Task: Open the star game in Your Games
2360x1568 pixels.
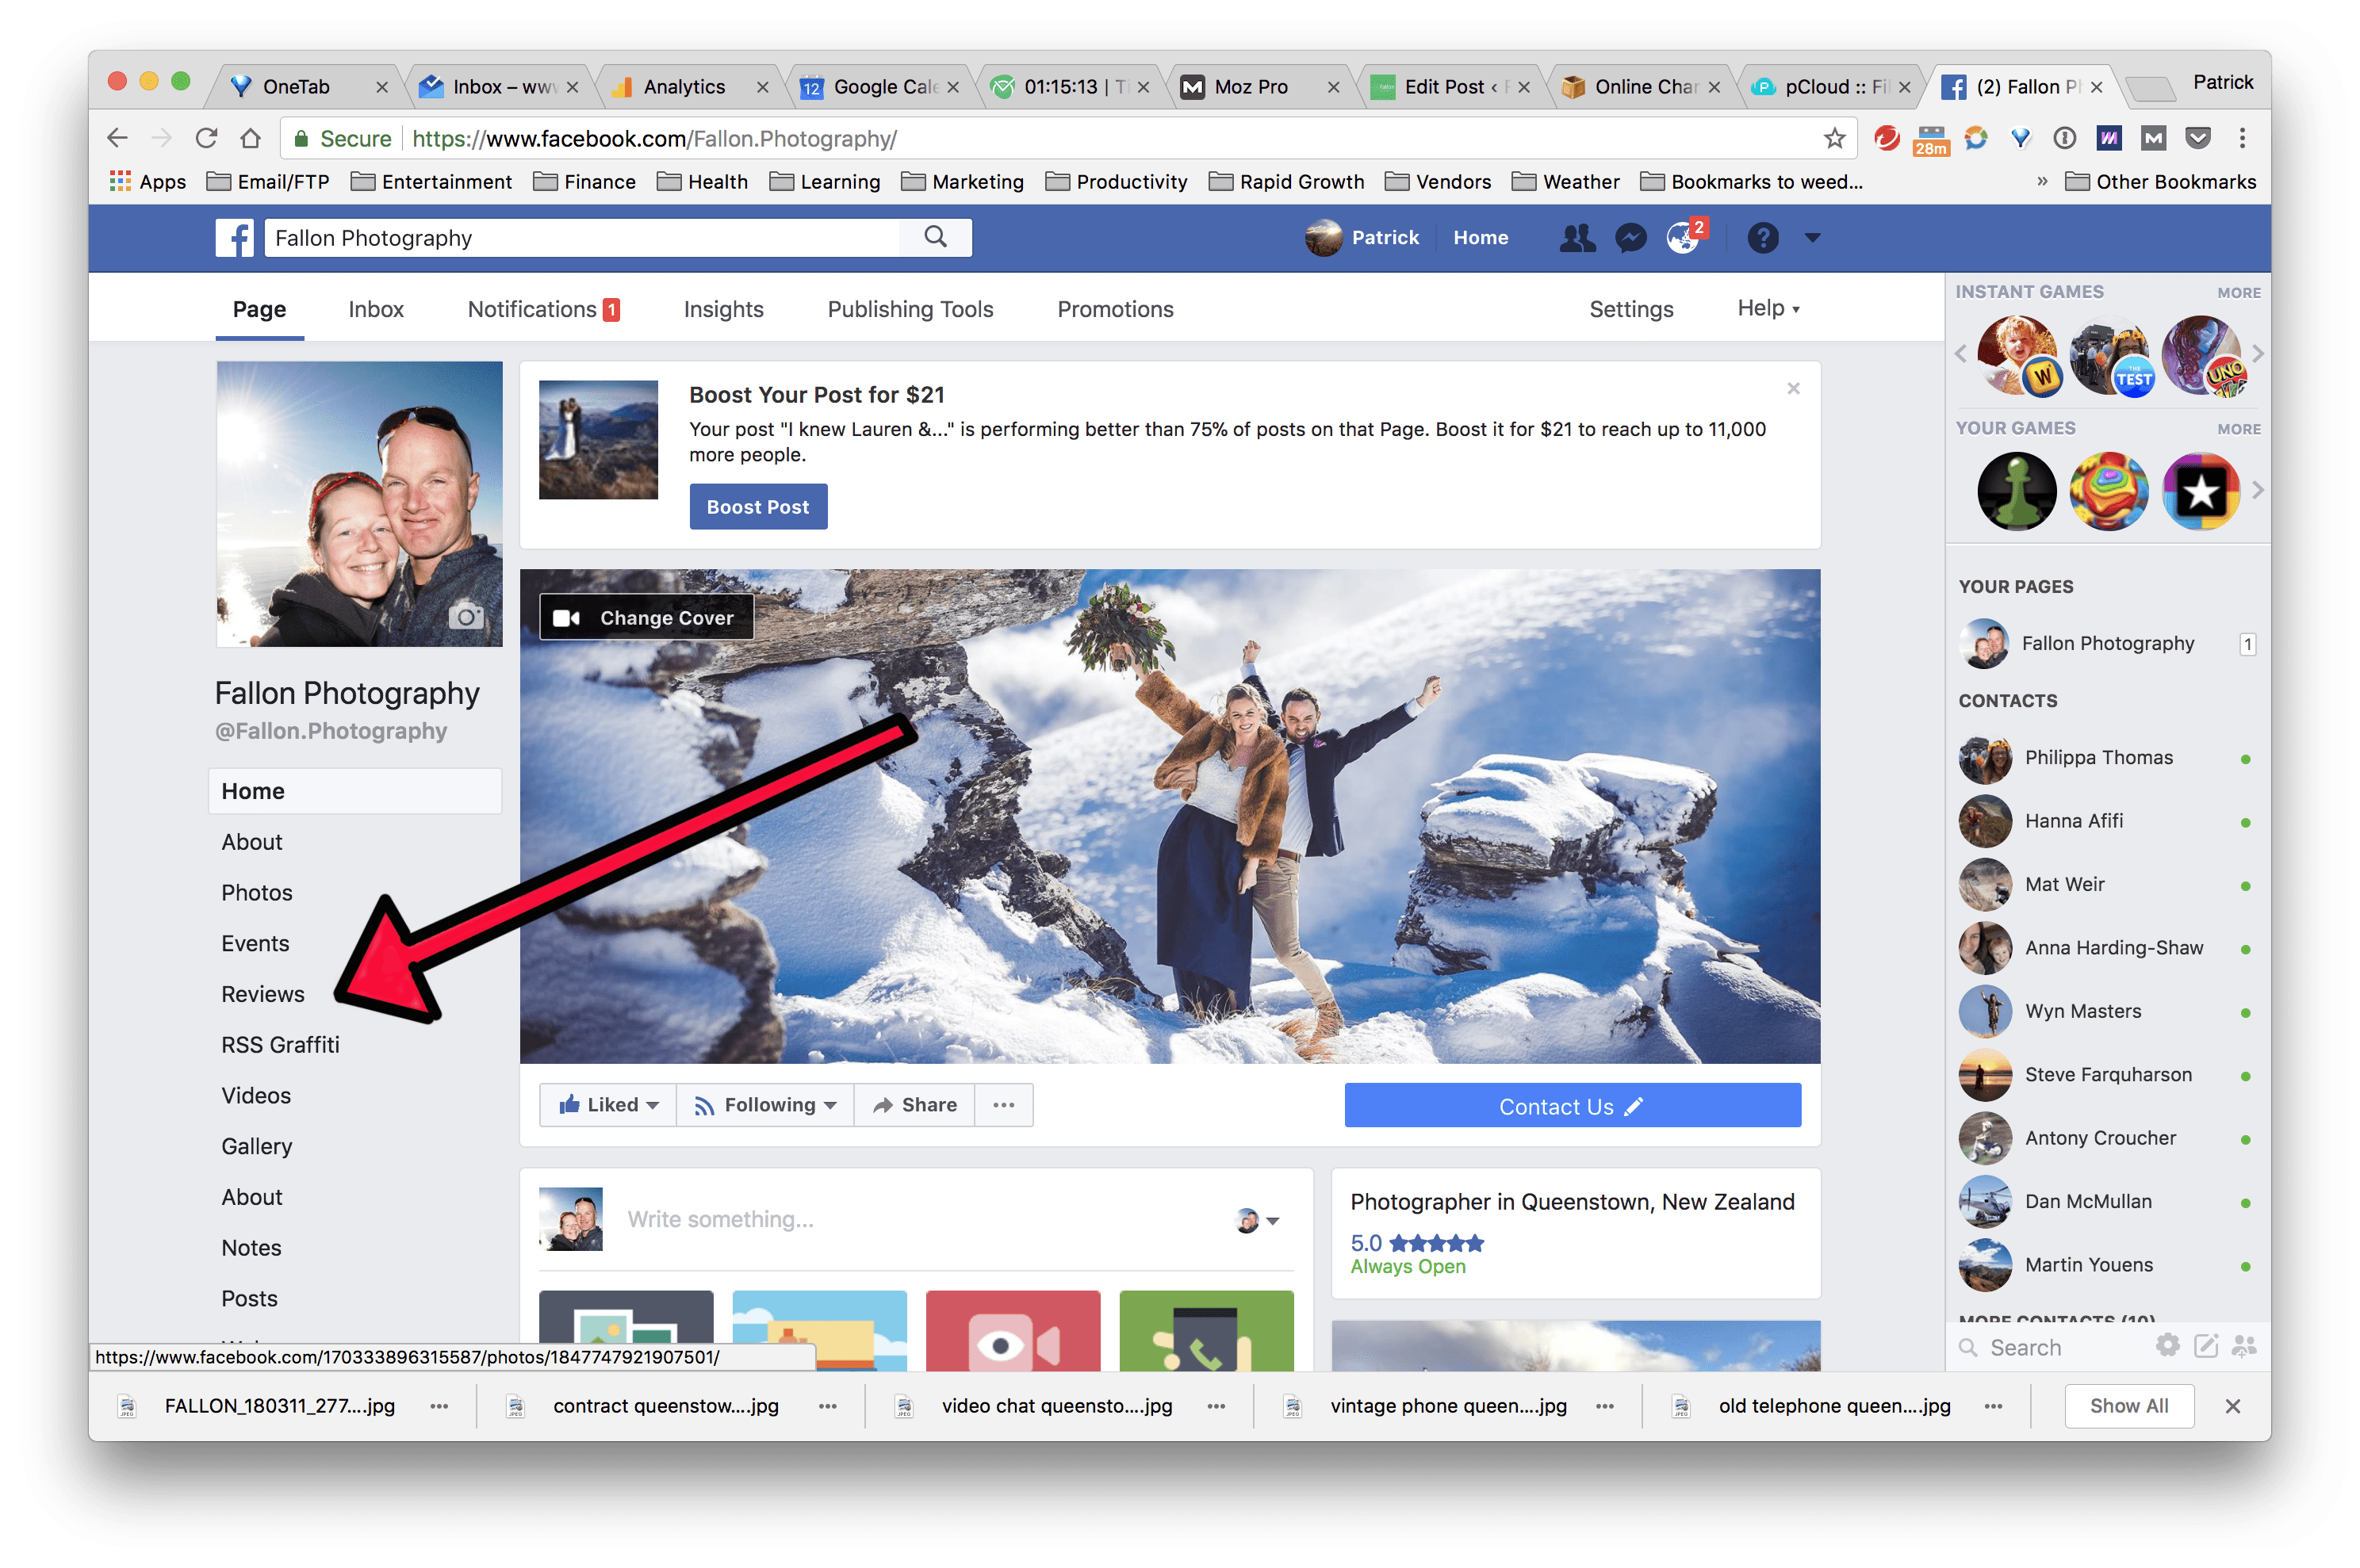Action: 2201,491
